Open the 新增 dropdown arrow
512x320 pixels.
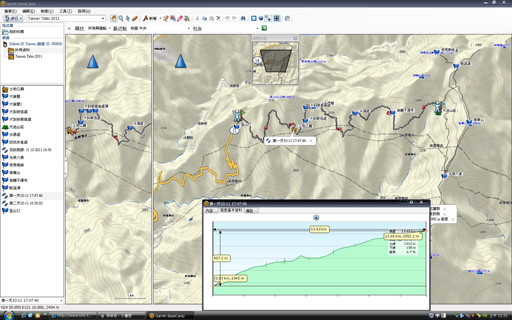160,18
